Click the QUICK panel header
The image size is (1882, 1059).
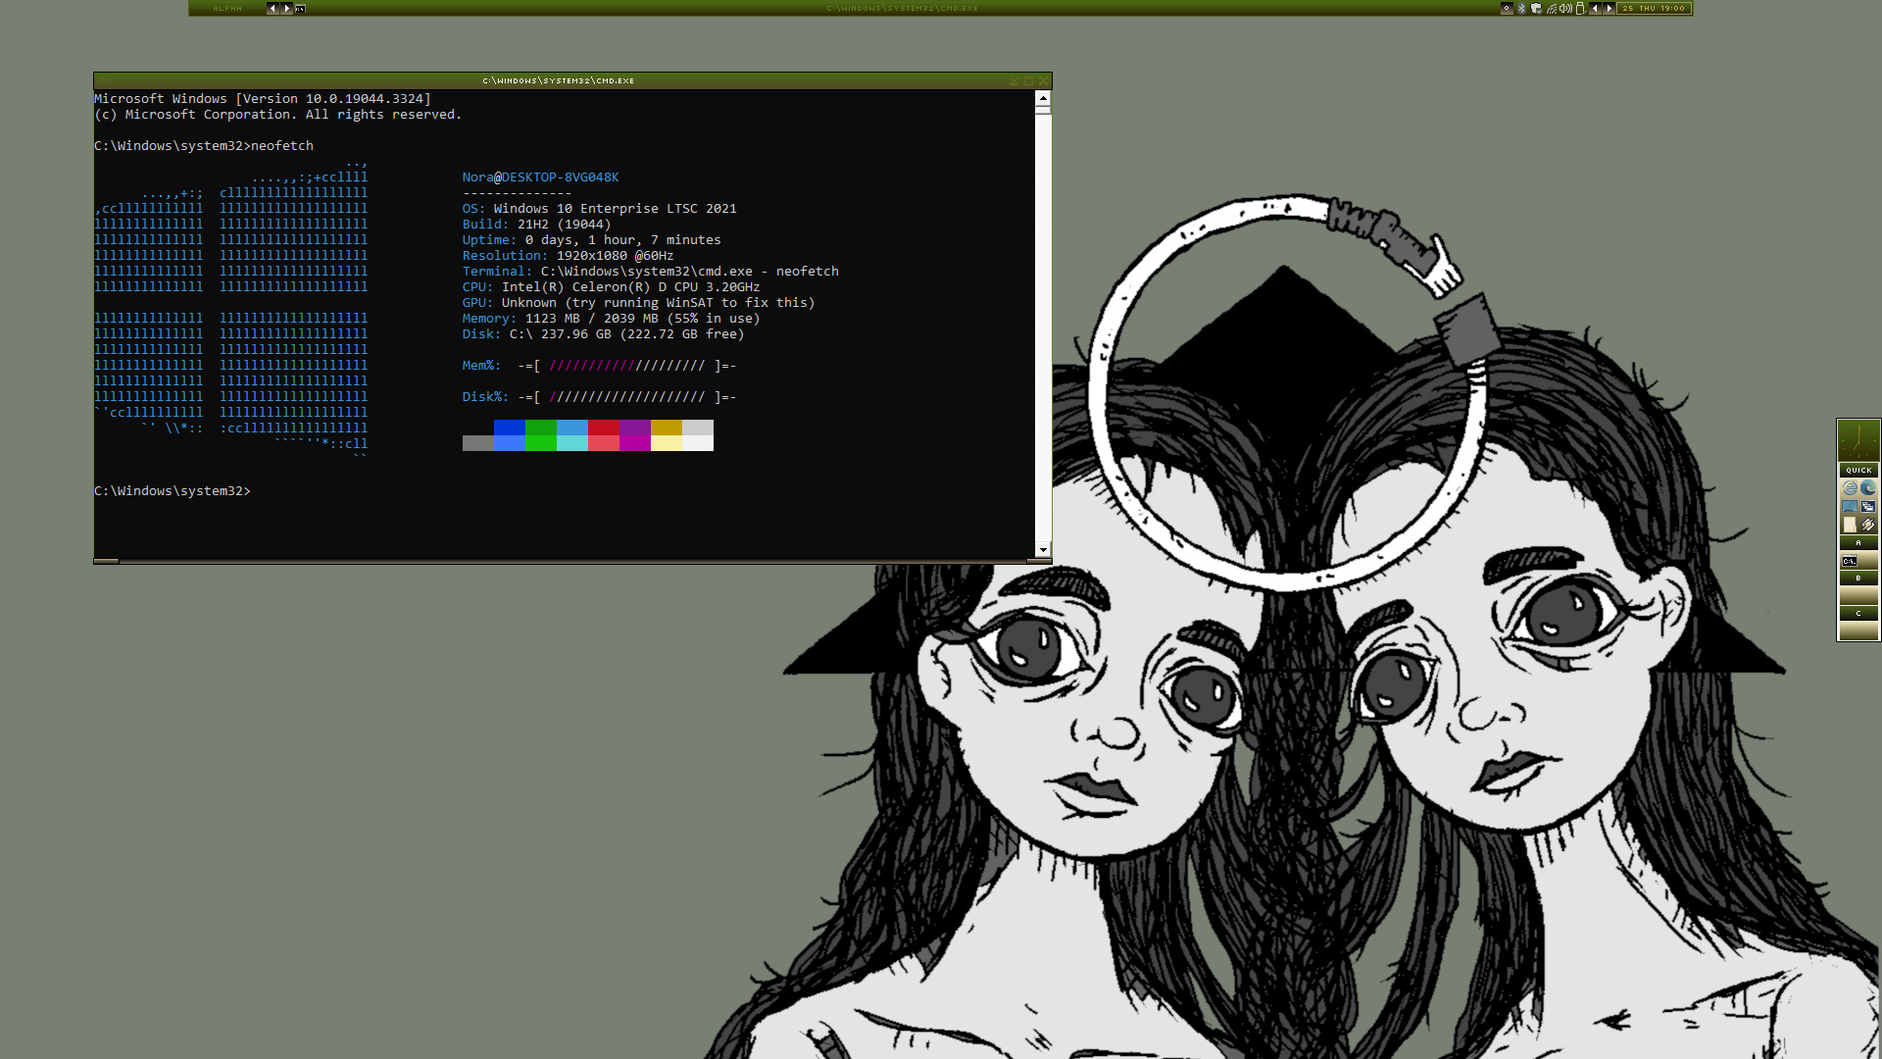pyautogui.click(x=1858, y=470)
